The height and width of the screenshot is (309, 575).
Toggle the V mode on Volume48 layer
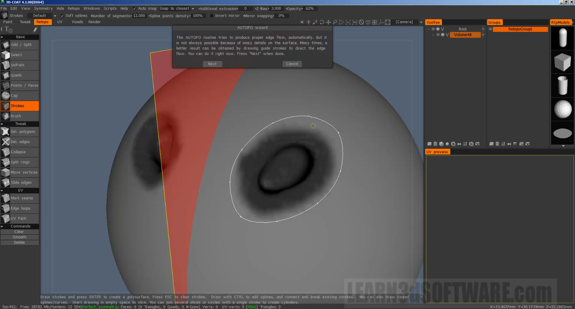tap(447, 35)
